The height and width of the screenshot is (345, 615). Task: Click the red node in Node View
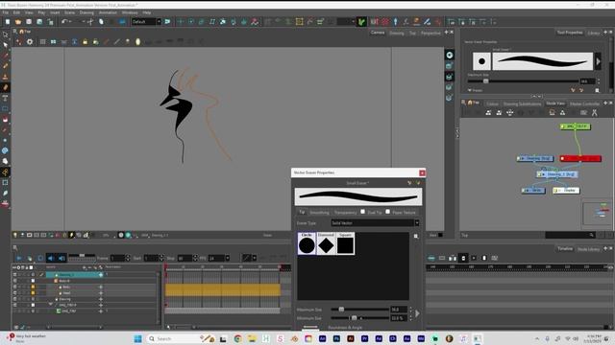tap(580, 158)
